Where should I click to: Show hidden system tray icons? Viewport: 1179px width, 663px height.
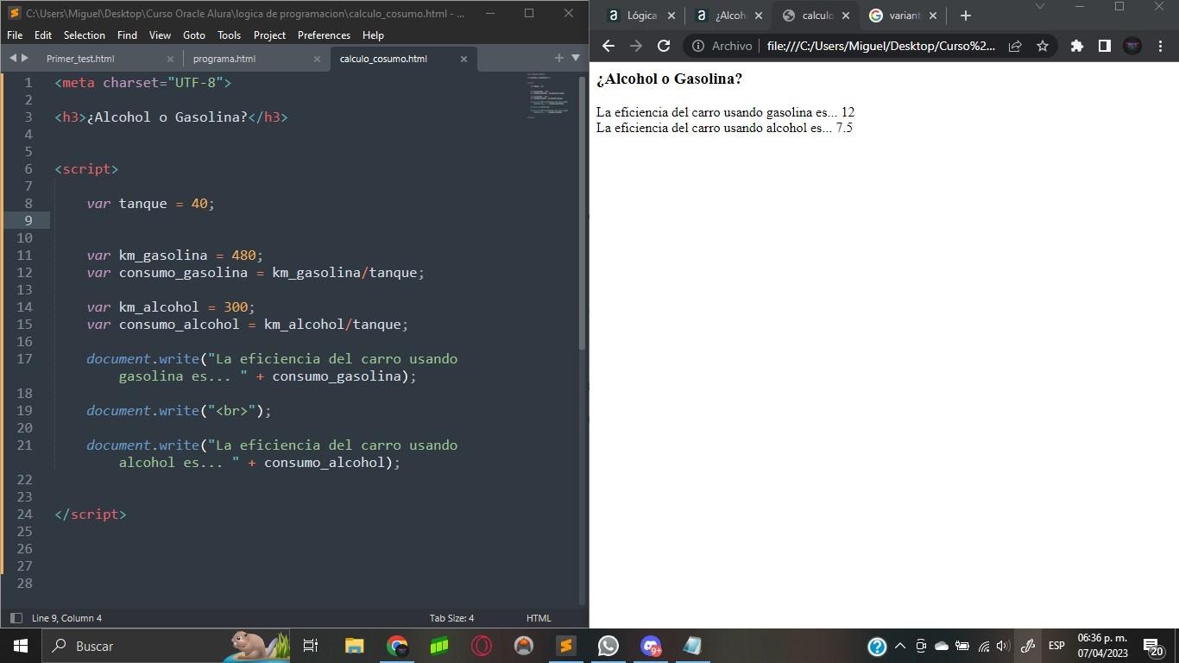coord(900,646)
